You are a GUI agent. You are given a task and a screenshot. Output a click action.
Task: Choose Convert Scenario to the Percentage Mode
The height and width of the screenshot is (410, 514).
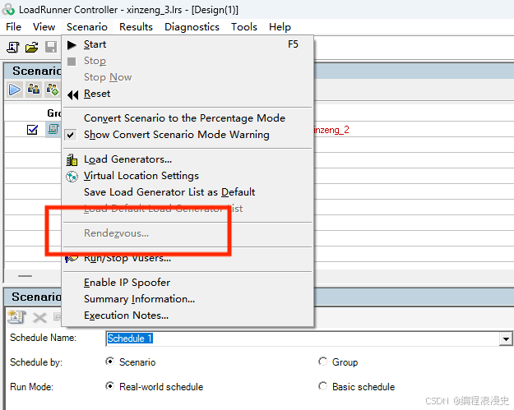(188, 118)
